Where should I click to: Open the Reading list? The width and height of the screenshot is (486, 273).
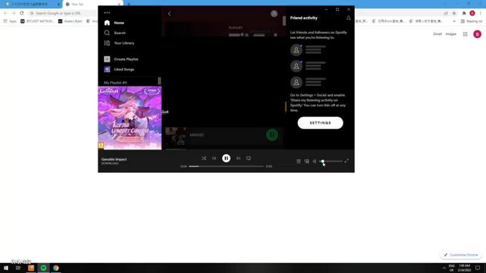point(471,21)
